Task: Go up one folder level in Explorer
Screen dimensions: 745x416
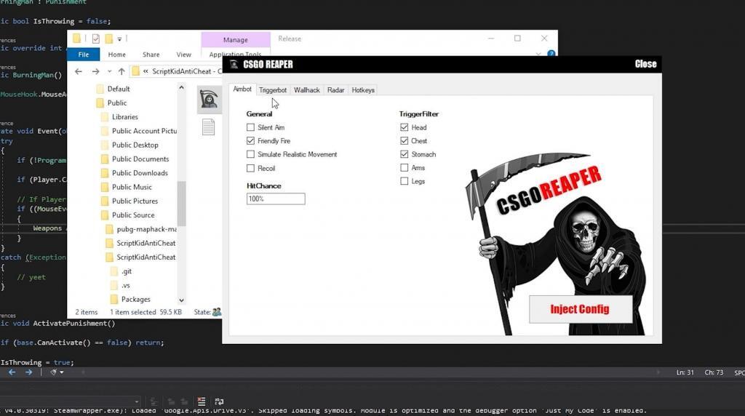Action: 121,71
